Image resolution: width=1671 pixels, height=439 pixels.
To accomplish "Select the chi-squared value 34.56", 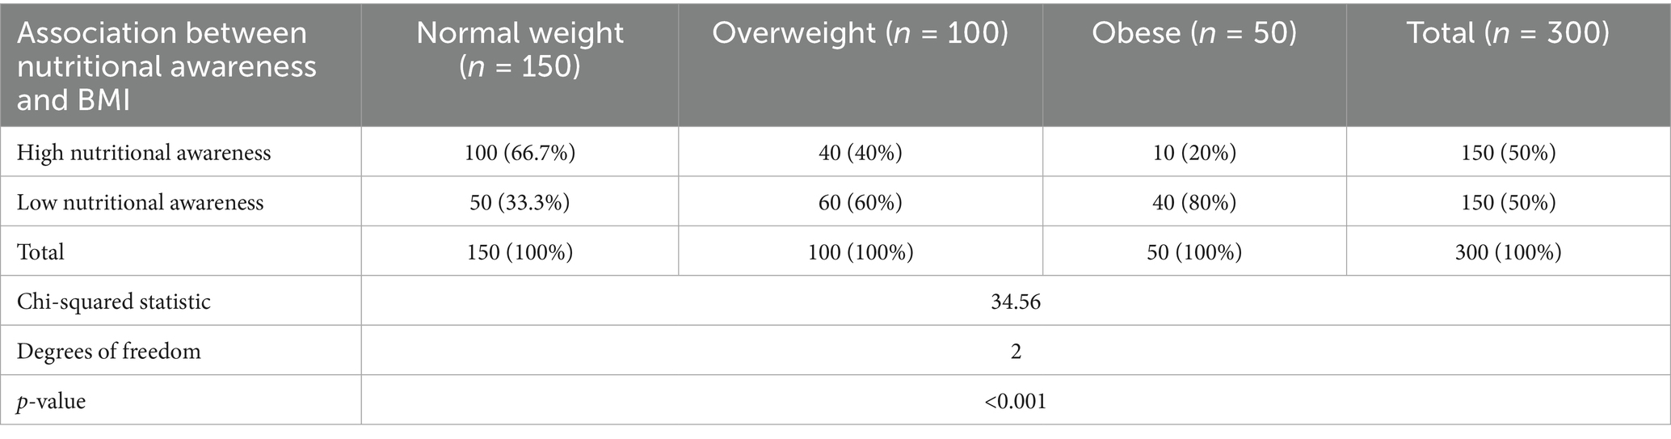I will point(1016,302).
